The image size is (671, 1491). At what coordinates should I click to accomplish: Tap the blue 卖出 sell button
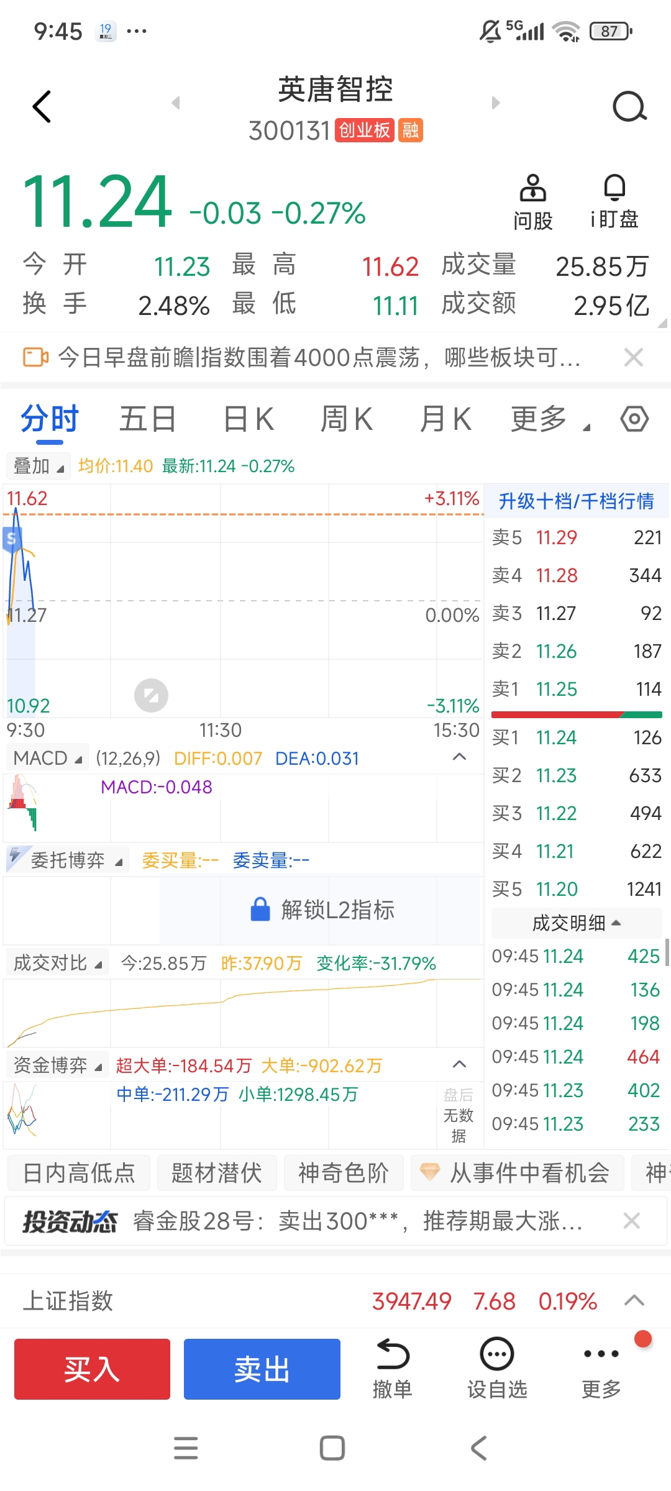(262, 1369)
